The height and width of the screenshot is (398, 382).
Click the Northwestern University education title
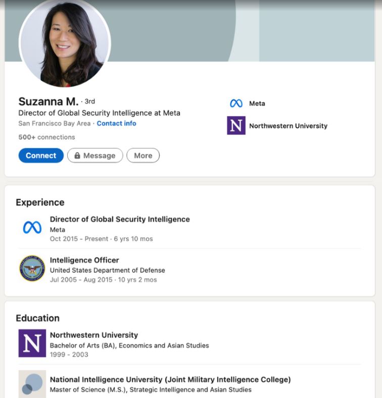tap(94, 335)
